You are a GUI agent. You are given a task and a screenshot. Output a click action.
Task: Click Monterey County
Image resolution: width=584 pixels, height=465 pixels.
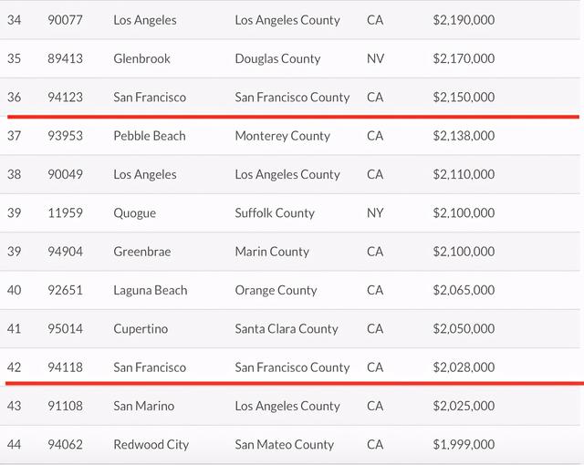[x=282, y=136]
